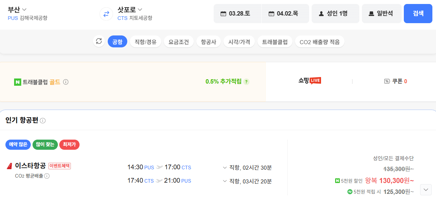Screen dimensions: 436x204
Task: Expand price options chevron on flight card
Action: tap(426, 190)
